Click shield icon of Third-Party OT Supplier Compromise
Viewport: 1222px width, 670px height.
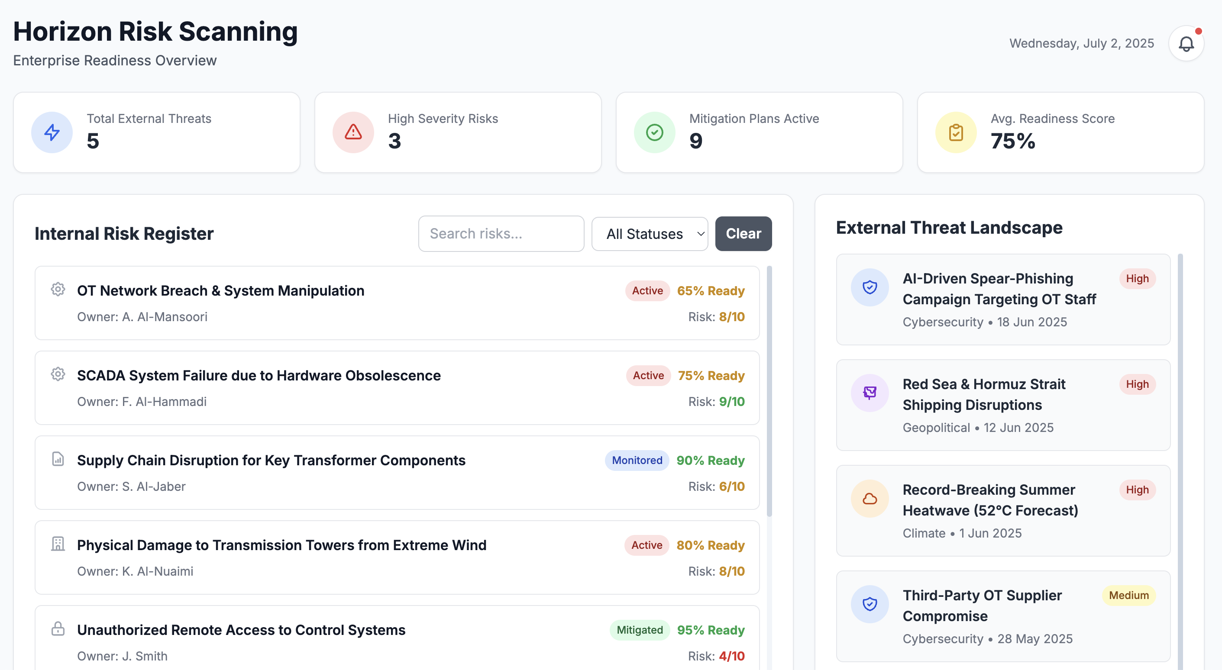[x=870, y=604]
